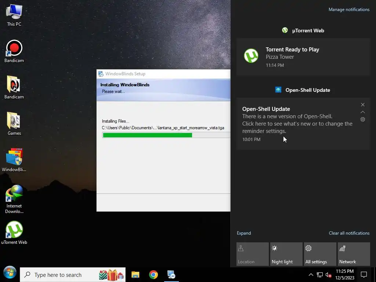Click the WindowBlinds Setup title bar

pos(163,74)
